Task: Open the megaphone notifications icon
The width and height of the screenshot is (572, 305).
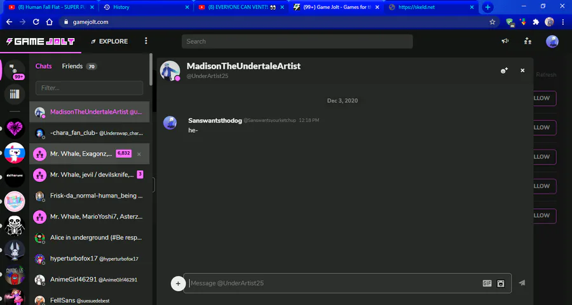Action: click(505, 41)
